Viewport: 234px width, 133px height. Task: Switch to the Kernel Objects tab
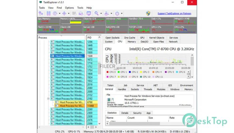tap(157, 38)
